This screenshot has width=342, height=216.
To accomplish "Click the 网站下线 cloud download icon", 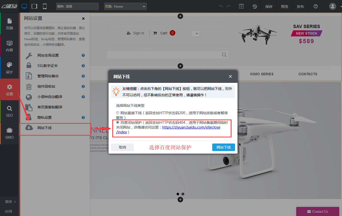I will 29,128.
